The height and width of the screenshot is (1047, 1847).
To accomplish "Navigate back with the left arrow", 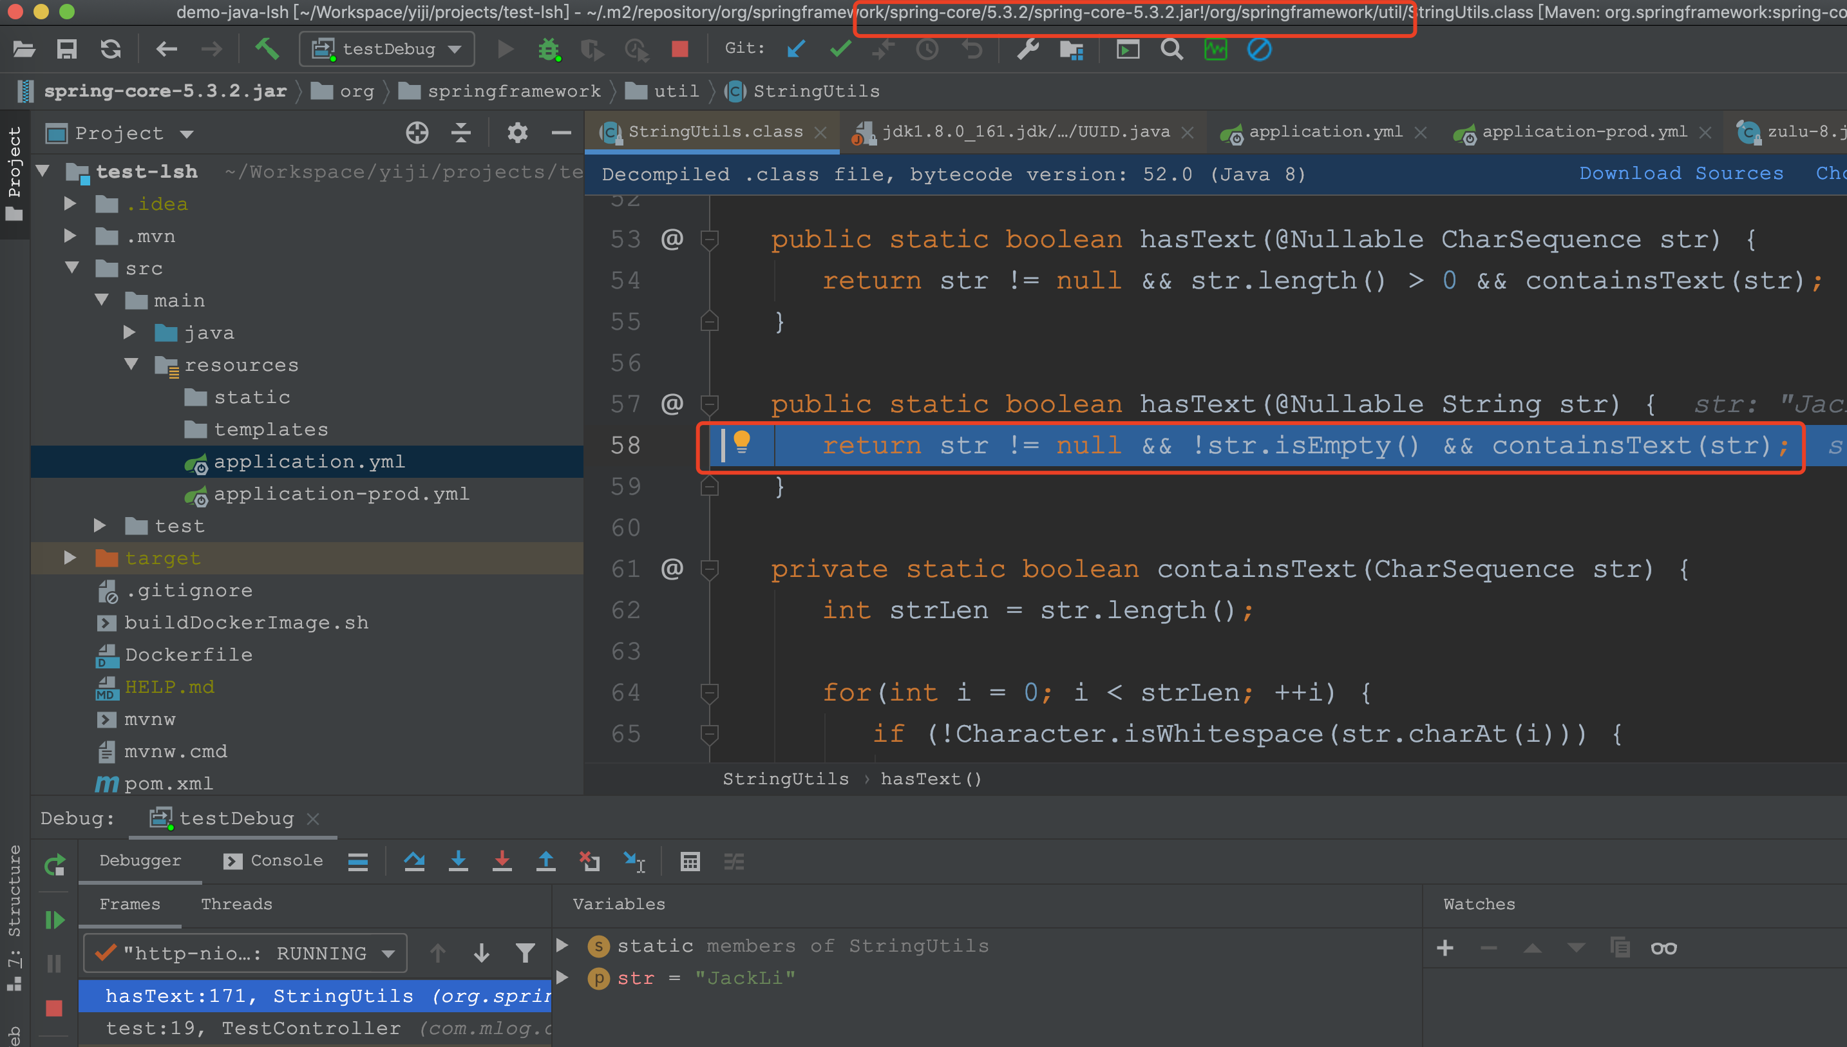I will 167,49.
